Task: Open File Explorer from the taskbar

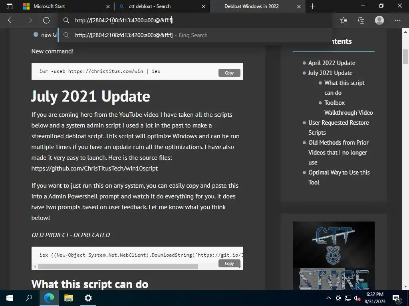Action: [69, 298]
